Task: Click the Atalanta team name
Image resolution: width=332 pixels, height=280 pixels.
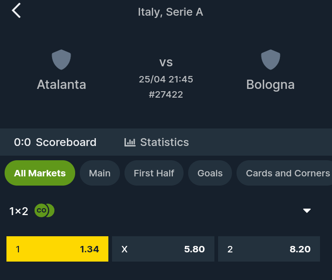Action: (x=61, y=85)
